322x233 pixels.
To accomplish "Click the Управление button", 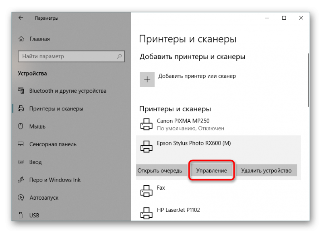I will click(x=212, y=170).
